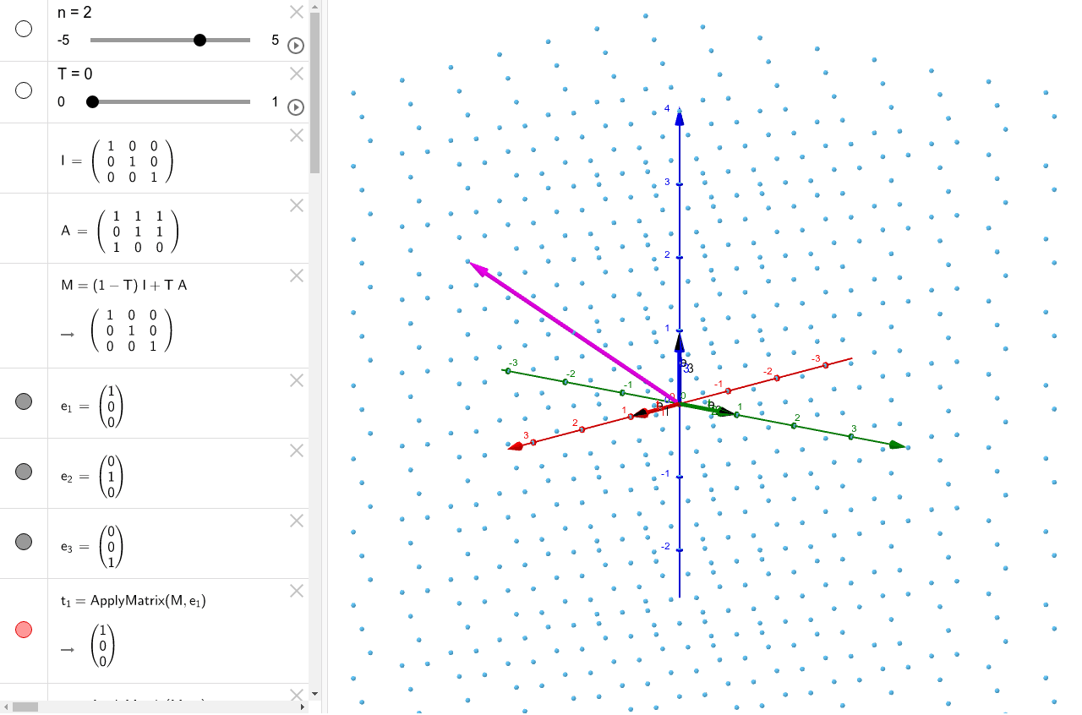Click the animate icon beside the T slider
Image resolution: width=1082 pixels, height=715 pixels.
pos(295,107)
